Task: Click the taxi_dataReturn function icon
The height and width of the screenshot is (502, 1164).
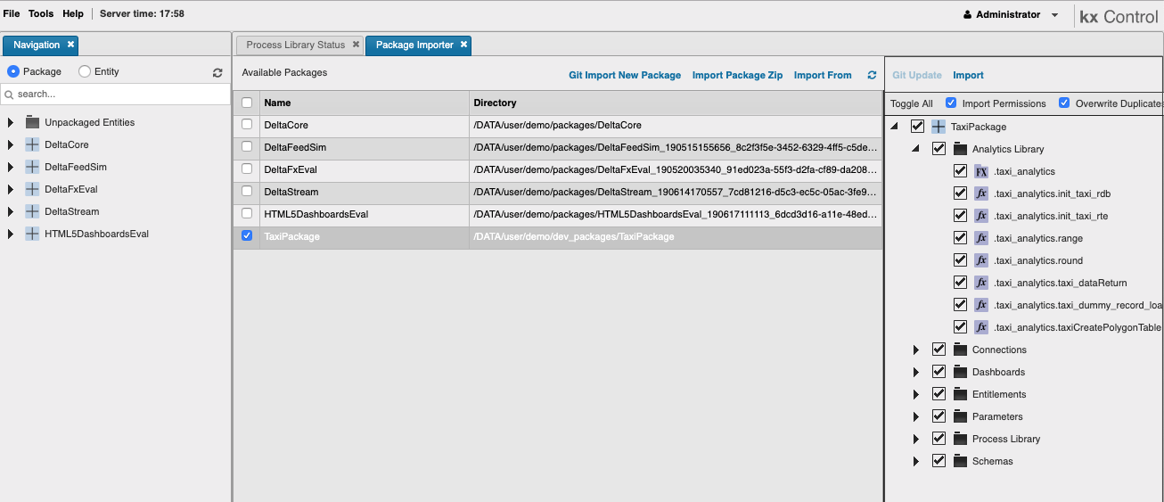Action: [981, 283]
